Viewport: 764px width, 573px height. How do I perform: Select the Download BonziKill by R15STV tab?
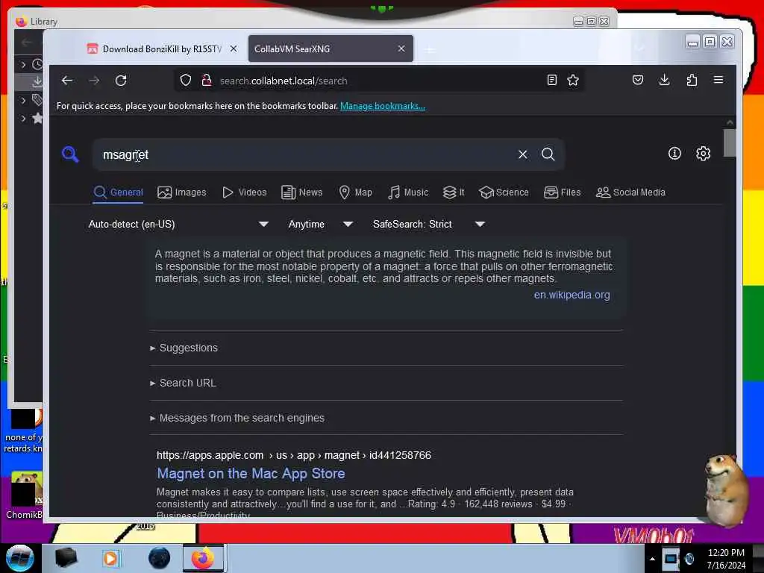click(x=162, y=48)
